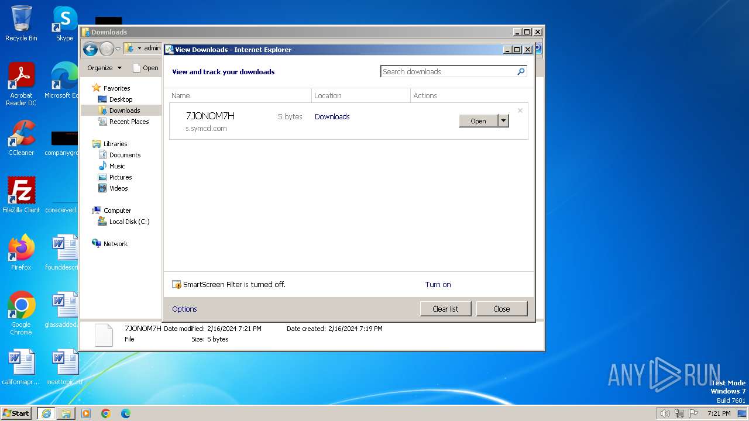This screenshot has height=421, width=749.
Task: Click the Open toolbar button in Explorer
Action: [x=146, y=68]
